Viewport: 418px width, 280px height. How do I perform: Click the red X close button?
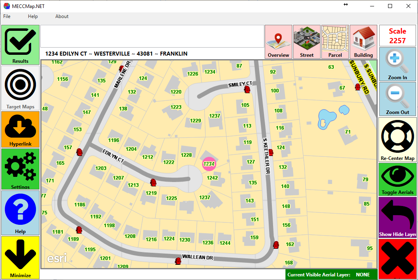coord(397,259)
